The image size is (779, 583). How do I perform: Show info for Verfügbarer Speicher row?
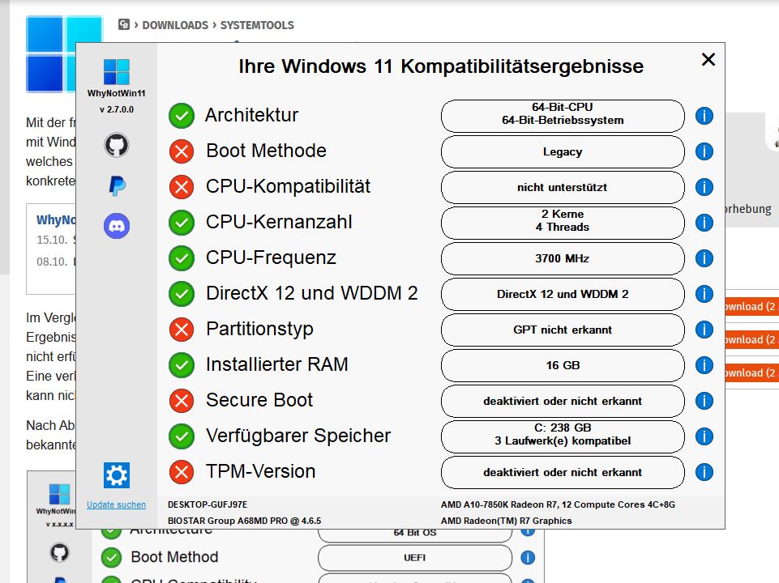704,436
